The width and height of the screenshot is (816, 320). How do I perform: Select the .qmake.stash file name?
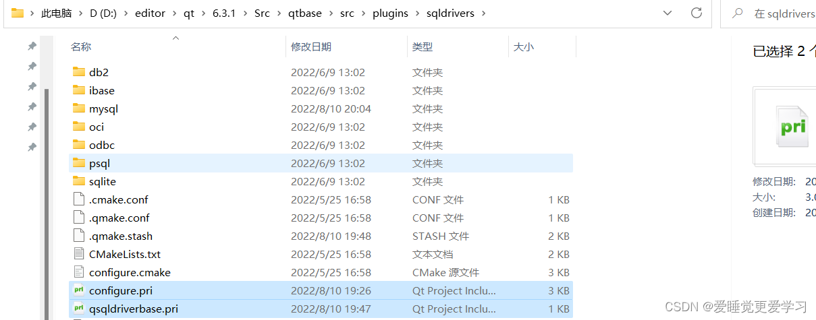(121, 236)
